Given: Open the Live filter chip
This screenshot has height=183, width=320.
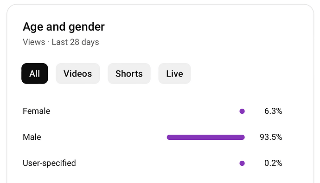Looking at the screenshot, I should (174, 73).
